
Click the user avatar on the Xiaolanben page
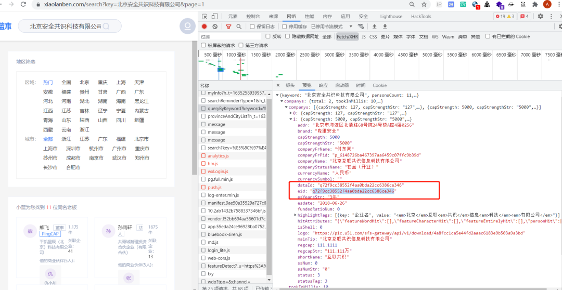pos(187,27)
